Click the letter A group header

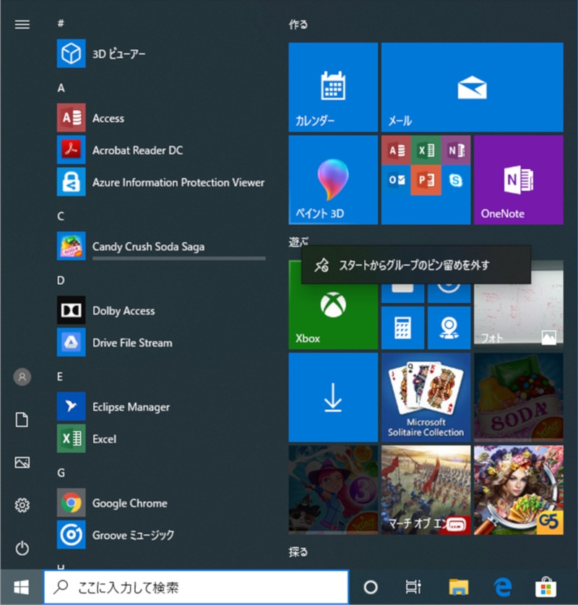61,87
